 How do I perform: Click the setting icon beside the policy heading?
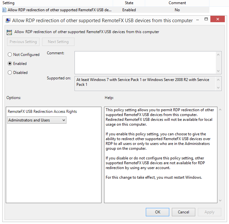tap(10, 32)
